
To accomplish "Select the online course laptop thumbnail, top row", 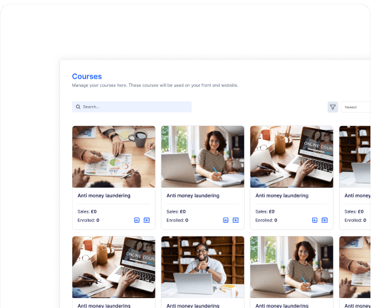I will click(x=292, y=157).
